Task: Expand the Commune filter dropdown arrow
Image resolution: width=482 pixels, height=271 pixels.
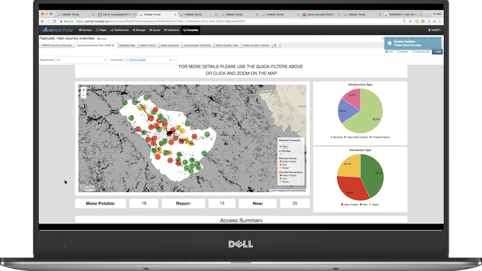Action: click(174, 60)
